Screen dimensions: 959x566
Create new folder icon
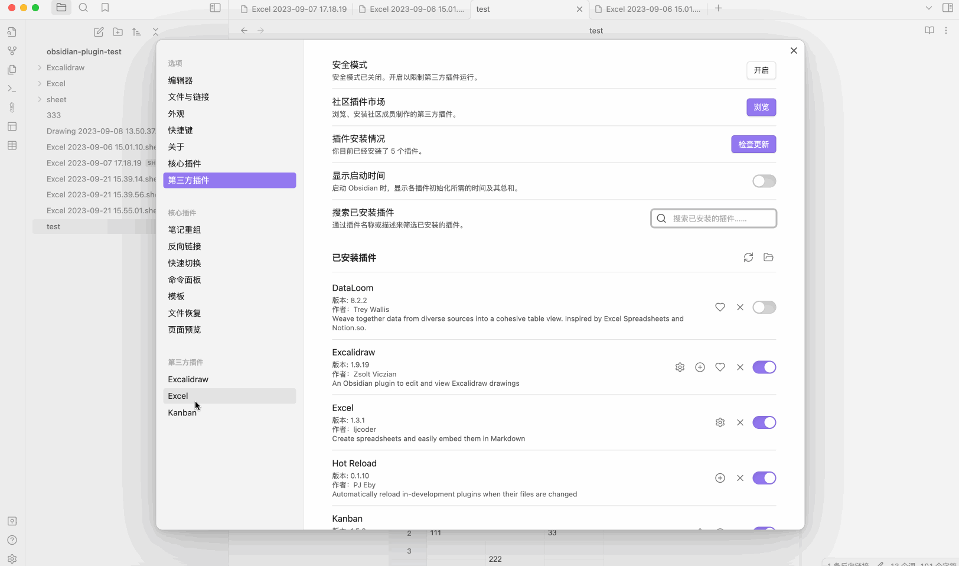coord(118,32)
